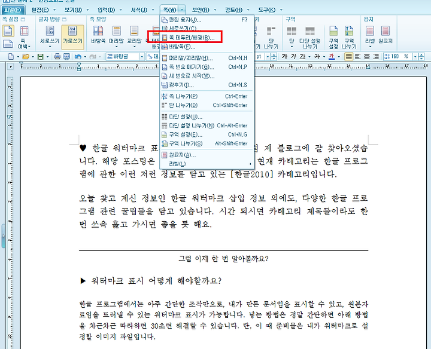Expand the 서식(J) menu arrow
The height and width of the screenshot is (349, 431).
tap(153, 10)
